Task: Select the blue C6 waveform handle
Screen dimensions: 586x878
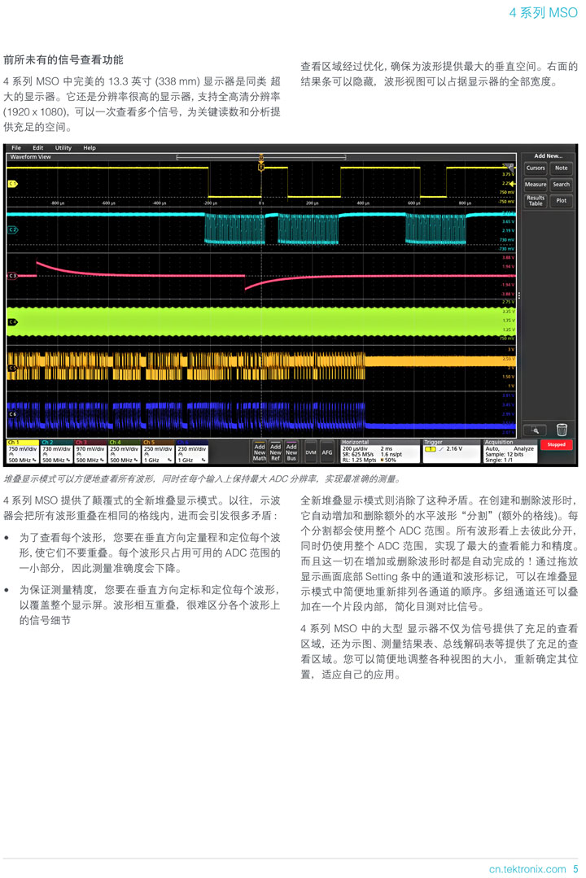Action: coord(12,414)
